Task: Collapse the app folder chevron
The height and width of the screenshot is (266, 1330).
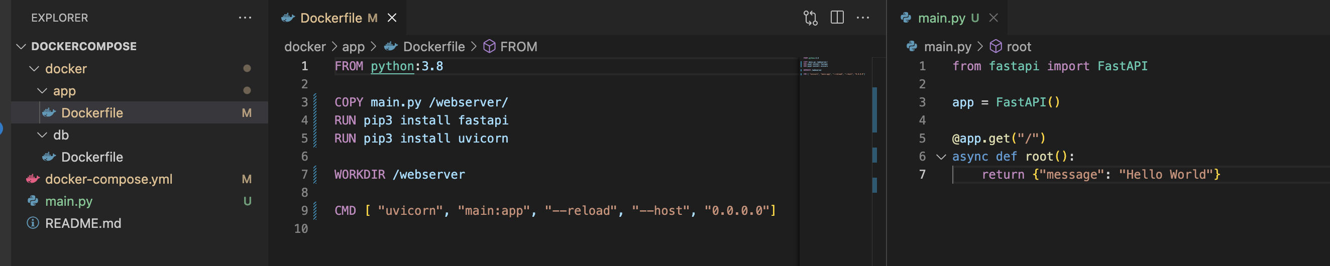Action: (x=42, y=91)
